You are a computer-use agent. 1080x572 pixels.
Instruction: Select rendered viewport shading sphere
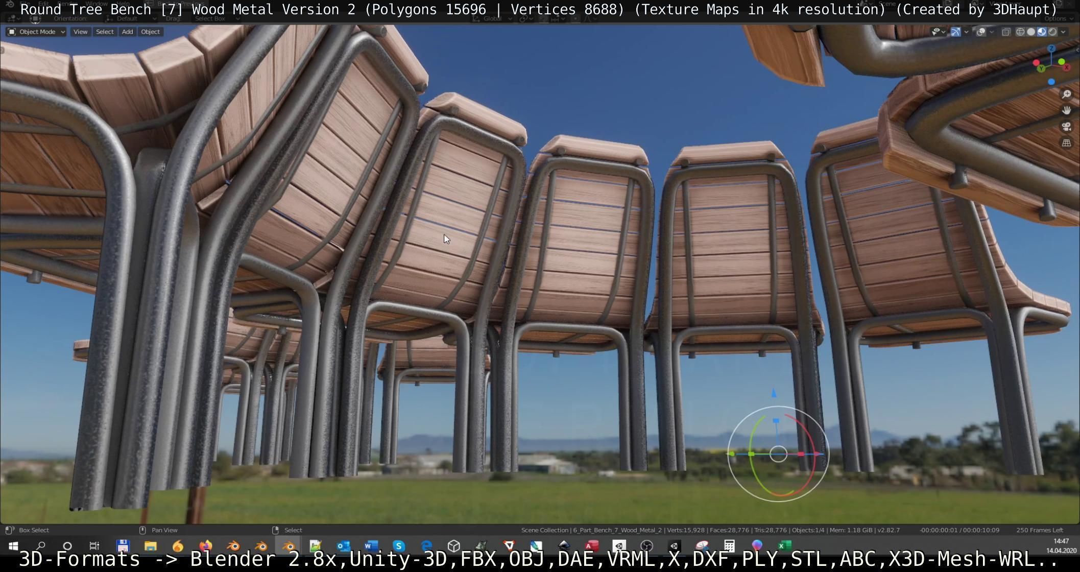[1053, 32]
